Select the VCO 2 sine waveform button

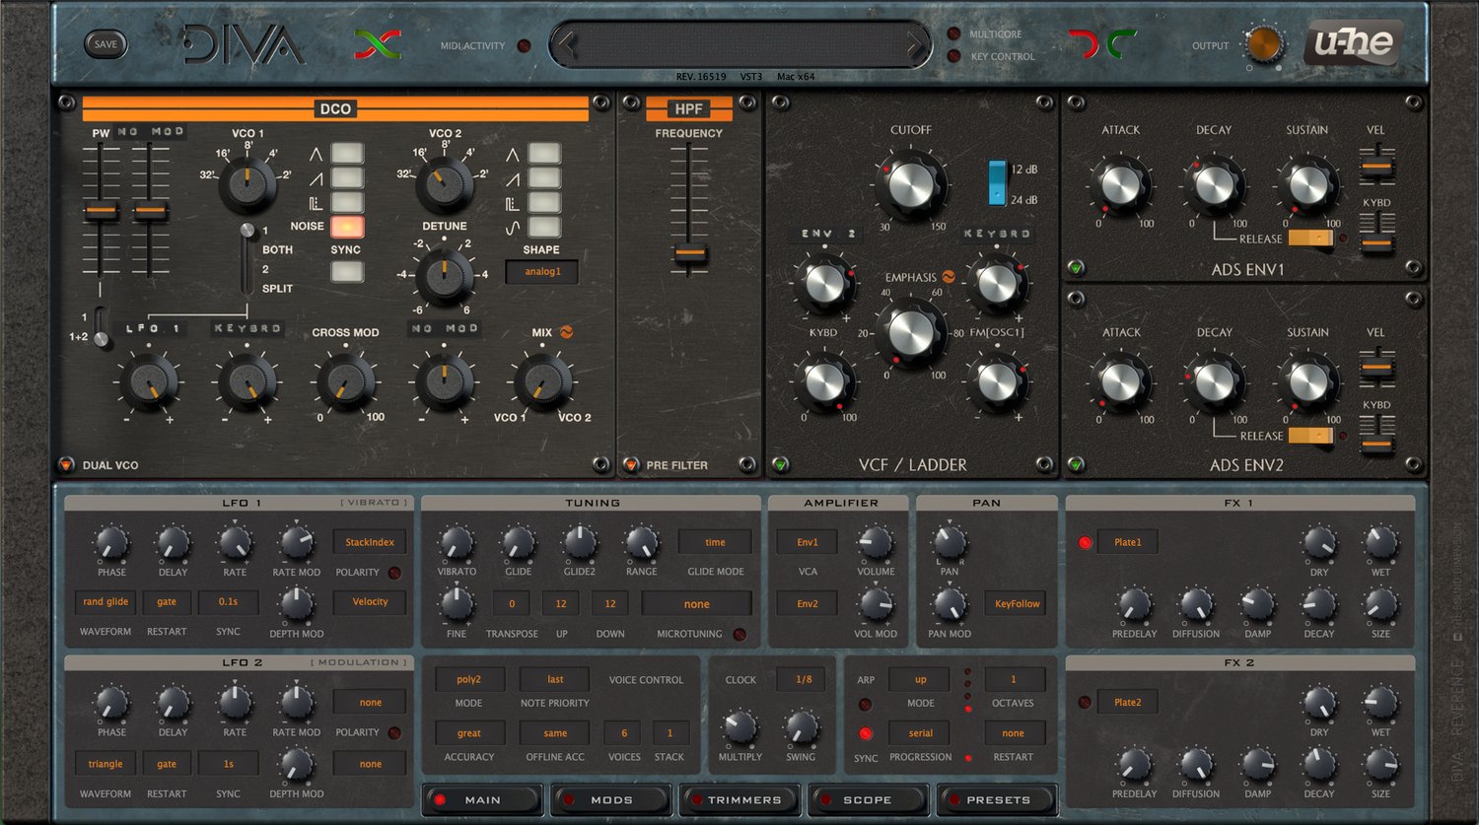tap(544, 227)
